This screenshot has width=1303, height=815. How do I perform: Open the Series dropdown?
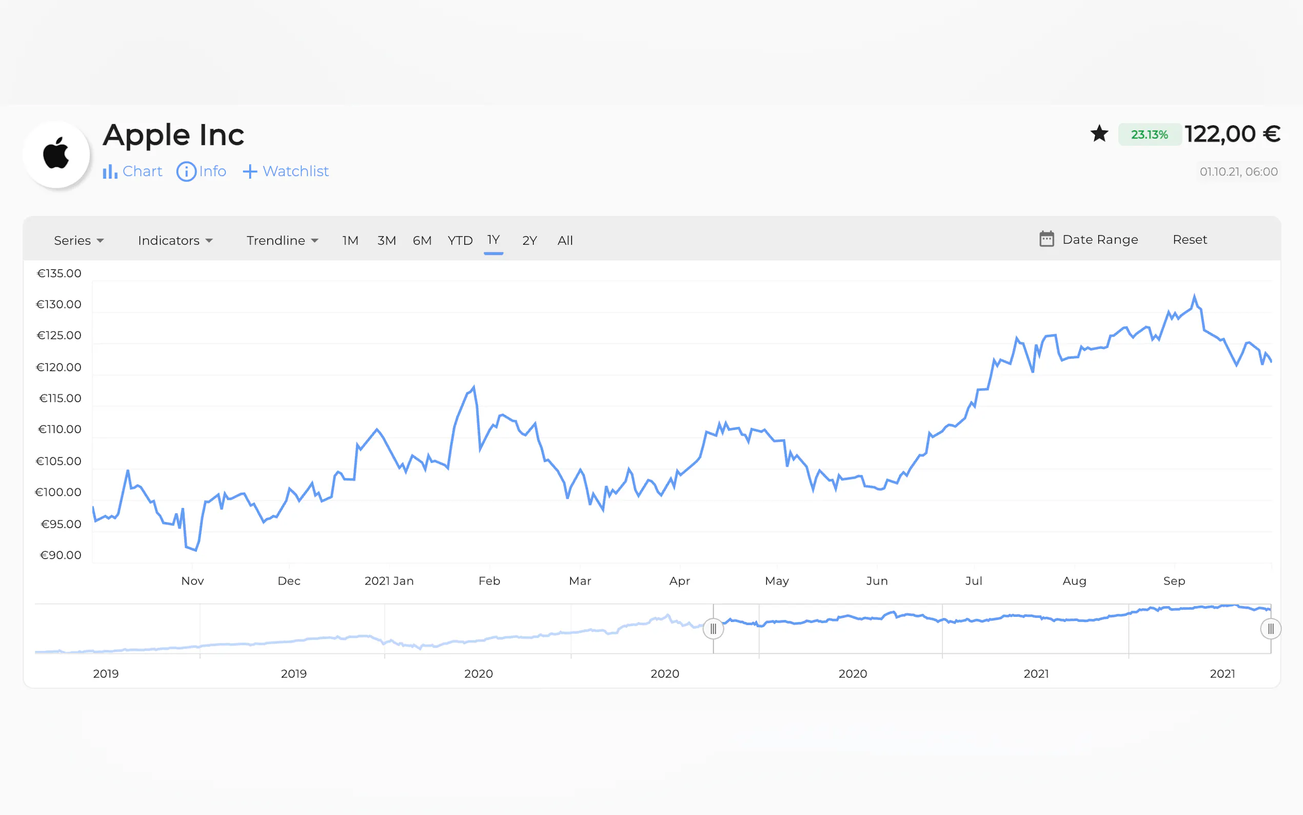click(78, 240)
